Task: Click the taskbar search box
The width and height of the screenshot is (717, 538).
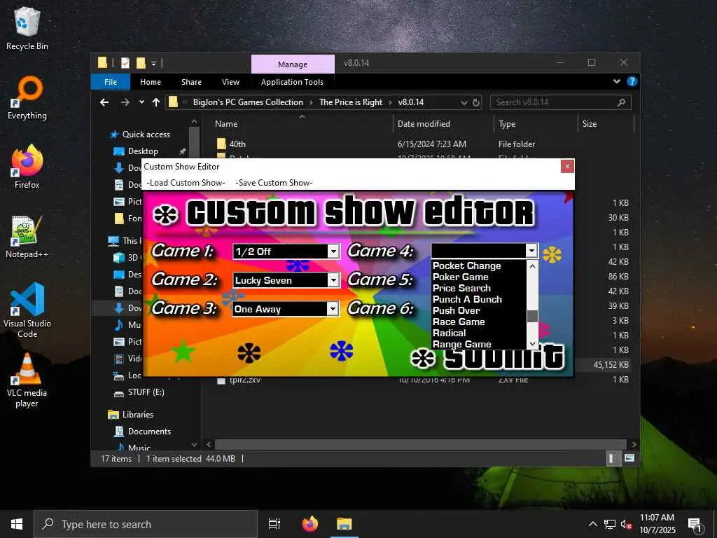Action: (146, 524)
